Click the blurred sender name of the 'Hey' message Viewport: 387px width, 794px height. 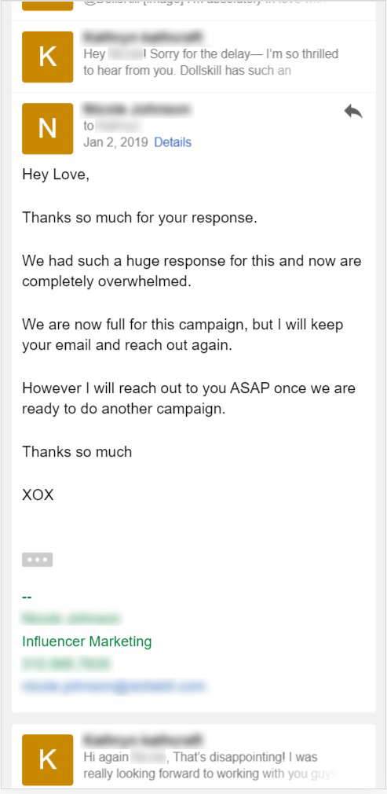[x=144, y=37]
